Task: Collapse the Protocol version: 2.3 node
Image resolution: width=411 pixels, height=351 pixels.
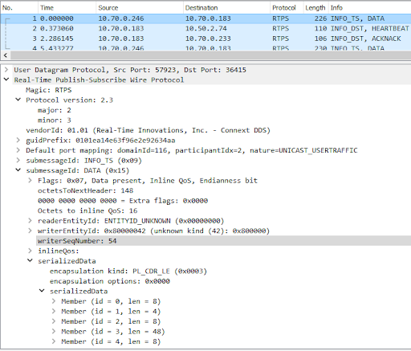Action: [18, 100]
